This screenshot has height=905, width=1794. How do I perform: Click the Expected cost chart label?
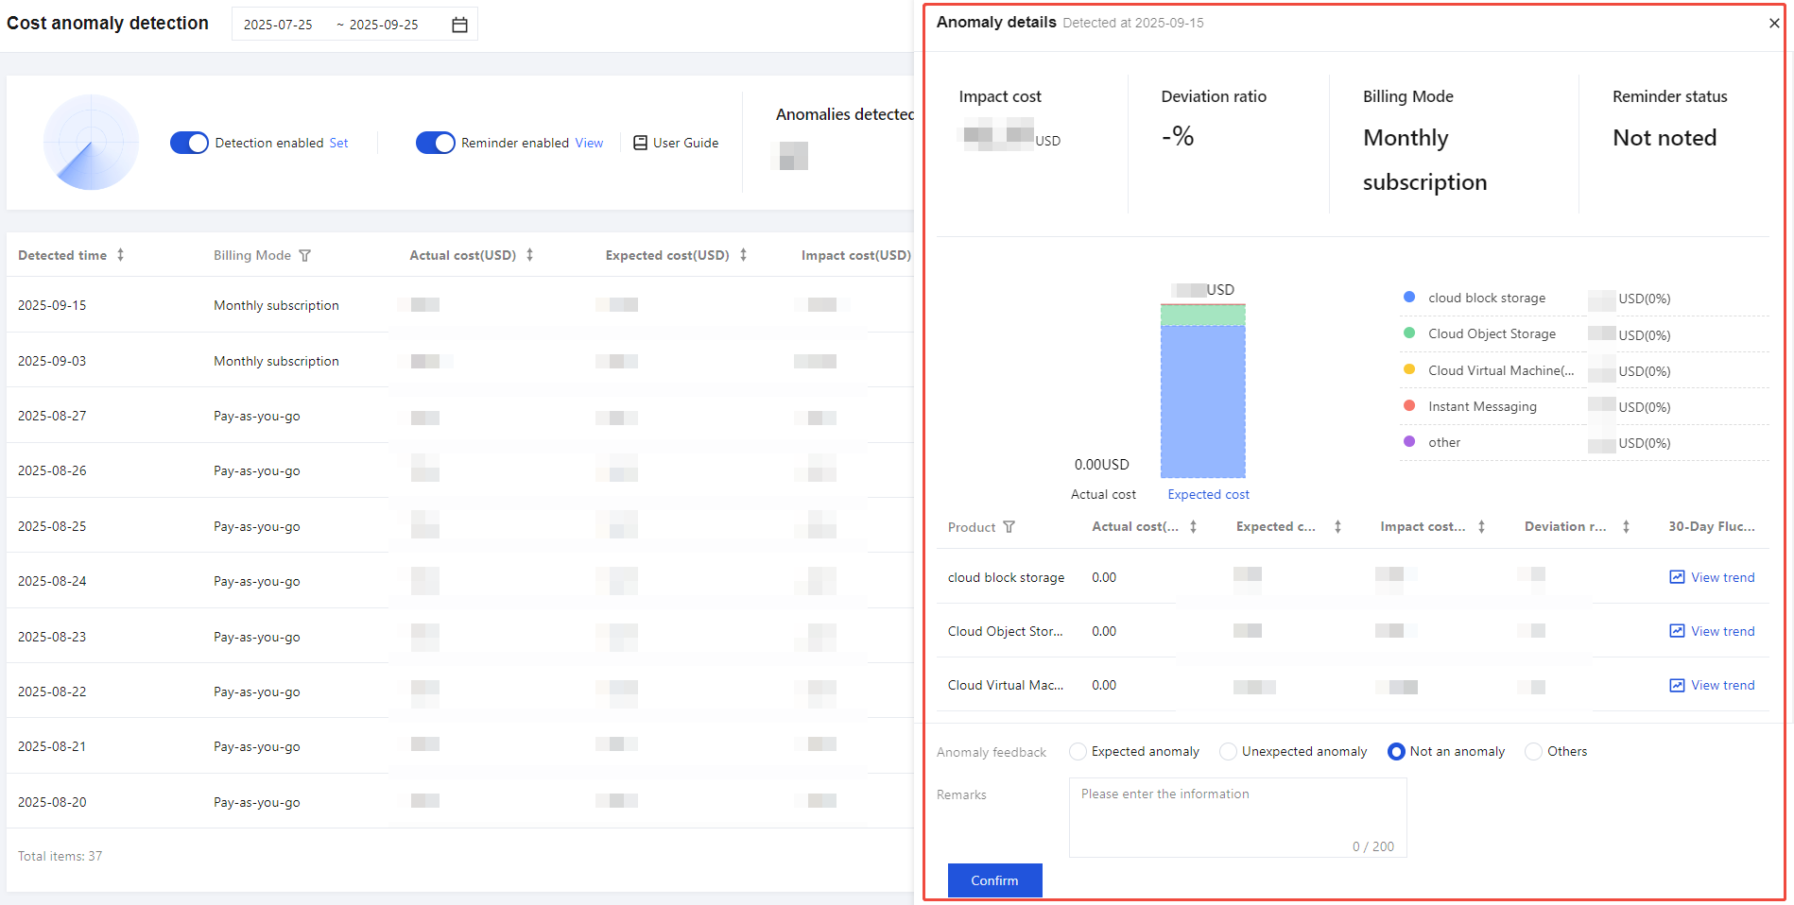point(1208,494)
